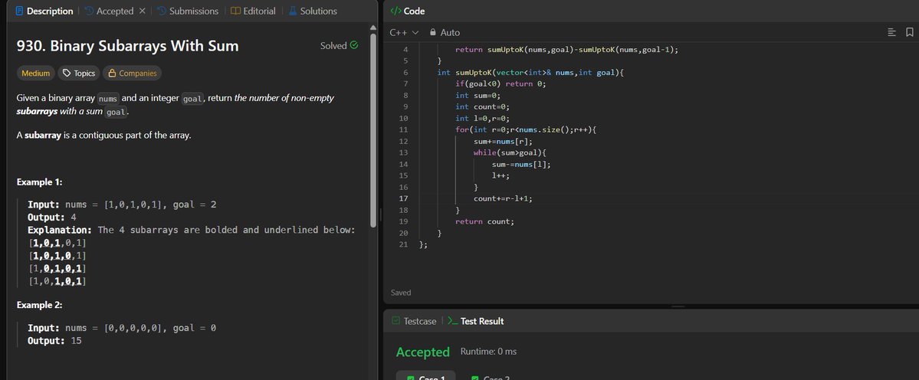Close the Accepted tab
Screen dimensions: 919x380
(x=142, y=11)
